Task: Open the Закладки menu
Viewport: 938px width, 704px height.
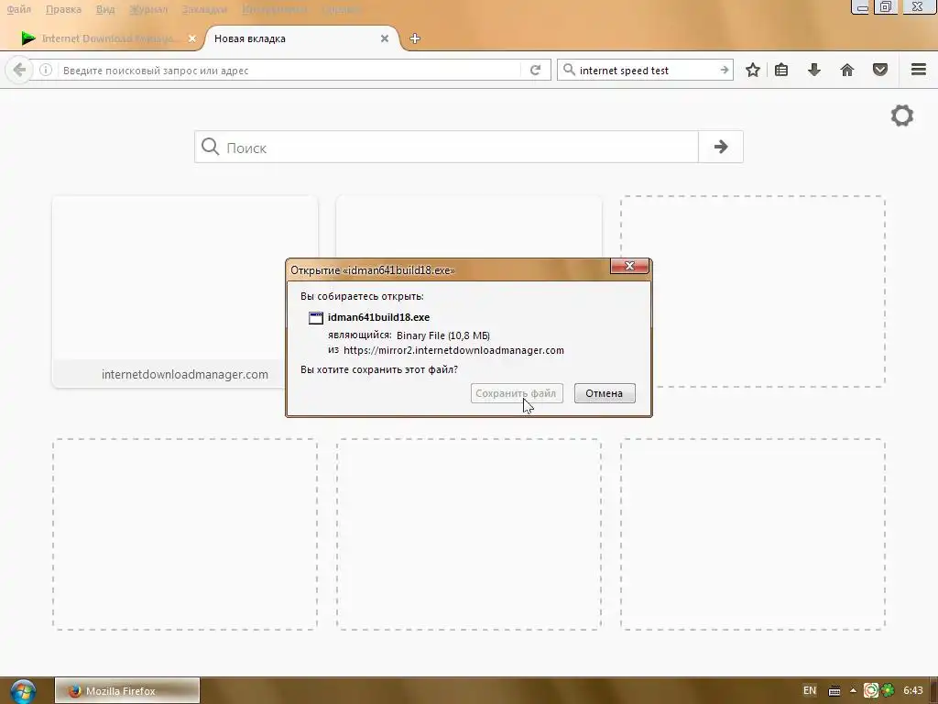Action: 204,9
